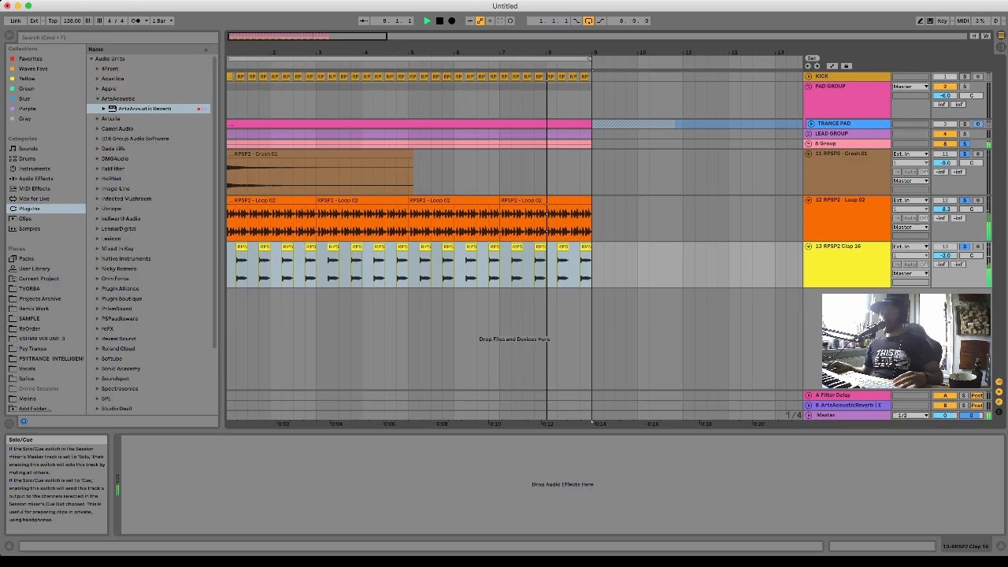Click the search field in browser
1008x567 pixels.
118,37
